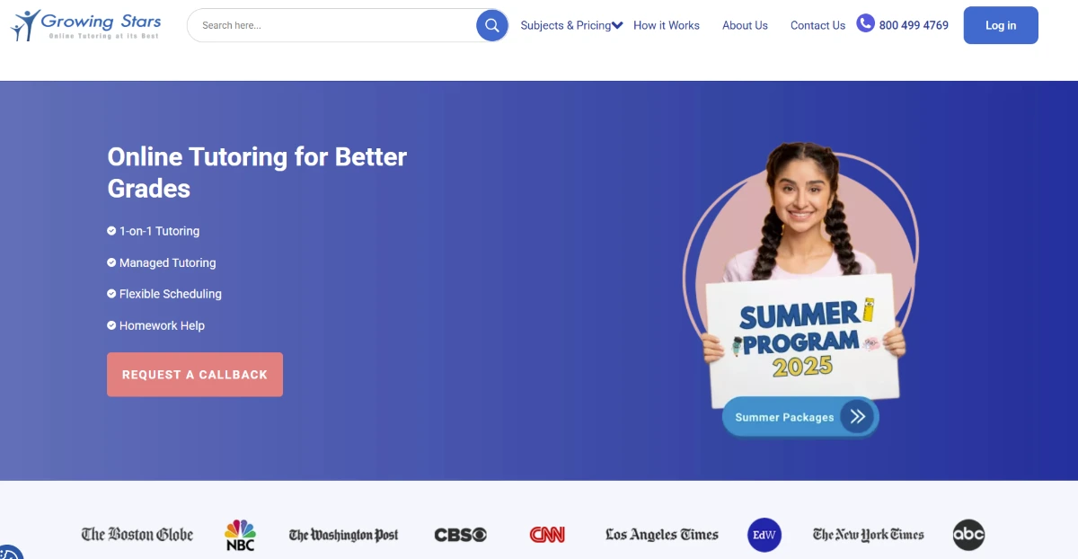This screenshot has height=559, width=1078.
Task: Click the checkmark beside Flexible Scheduling
Action: 111,294
